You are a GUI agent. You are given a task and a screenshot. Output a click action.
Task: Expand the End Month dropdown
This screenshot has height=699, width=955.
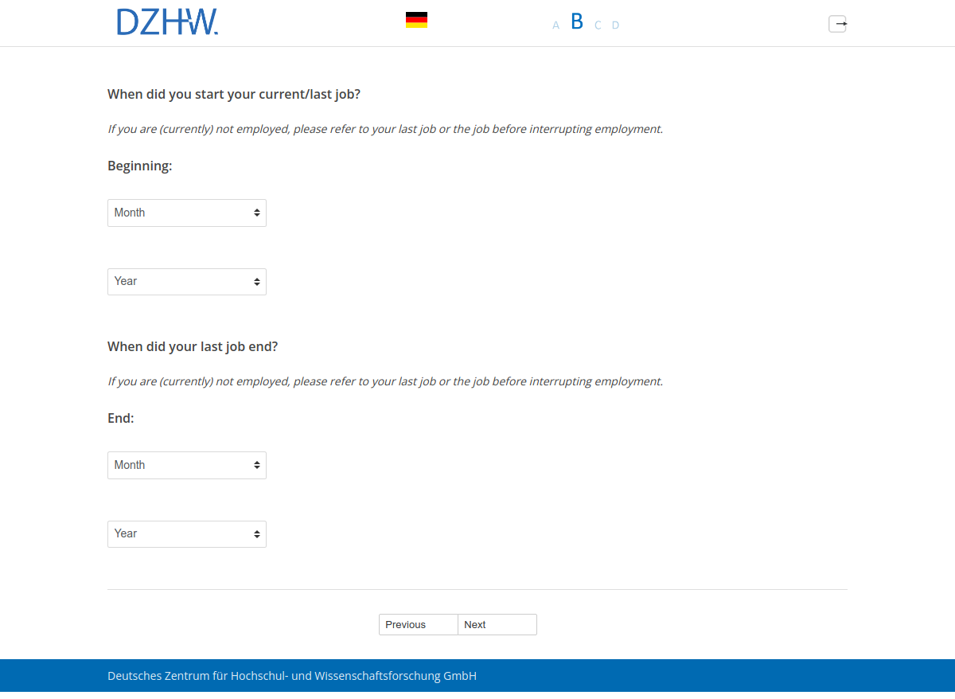pos(187,465)
